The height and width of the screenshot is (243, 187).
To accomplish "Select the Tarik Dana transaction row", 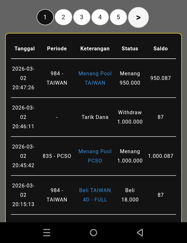I will [95, 117].
